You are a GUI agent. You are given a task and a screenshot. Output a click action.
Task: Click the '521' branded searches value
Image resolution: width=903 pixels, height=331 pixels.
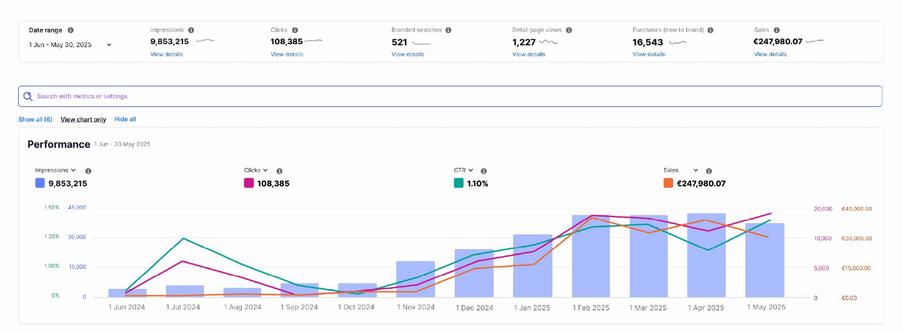coord(399,42)
